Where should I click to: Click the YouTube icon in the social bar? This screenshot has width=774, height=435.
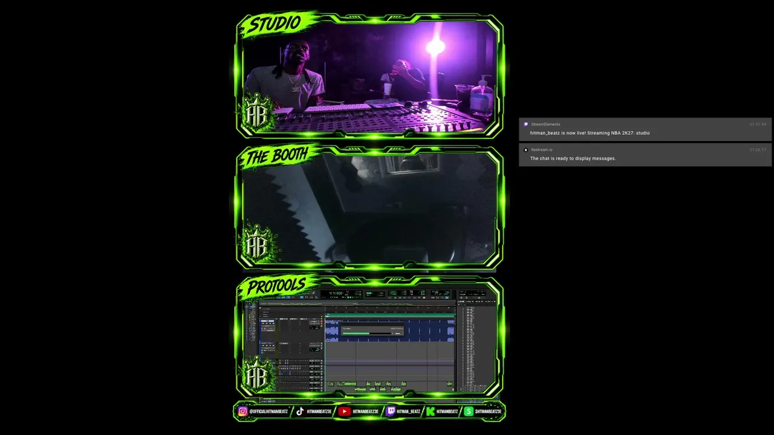click(x=344, y=411)
